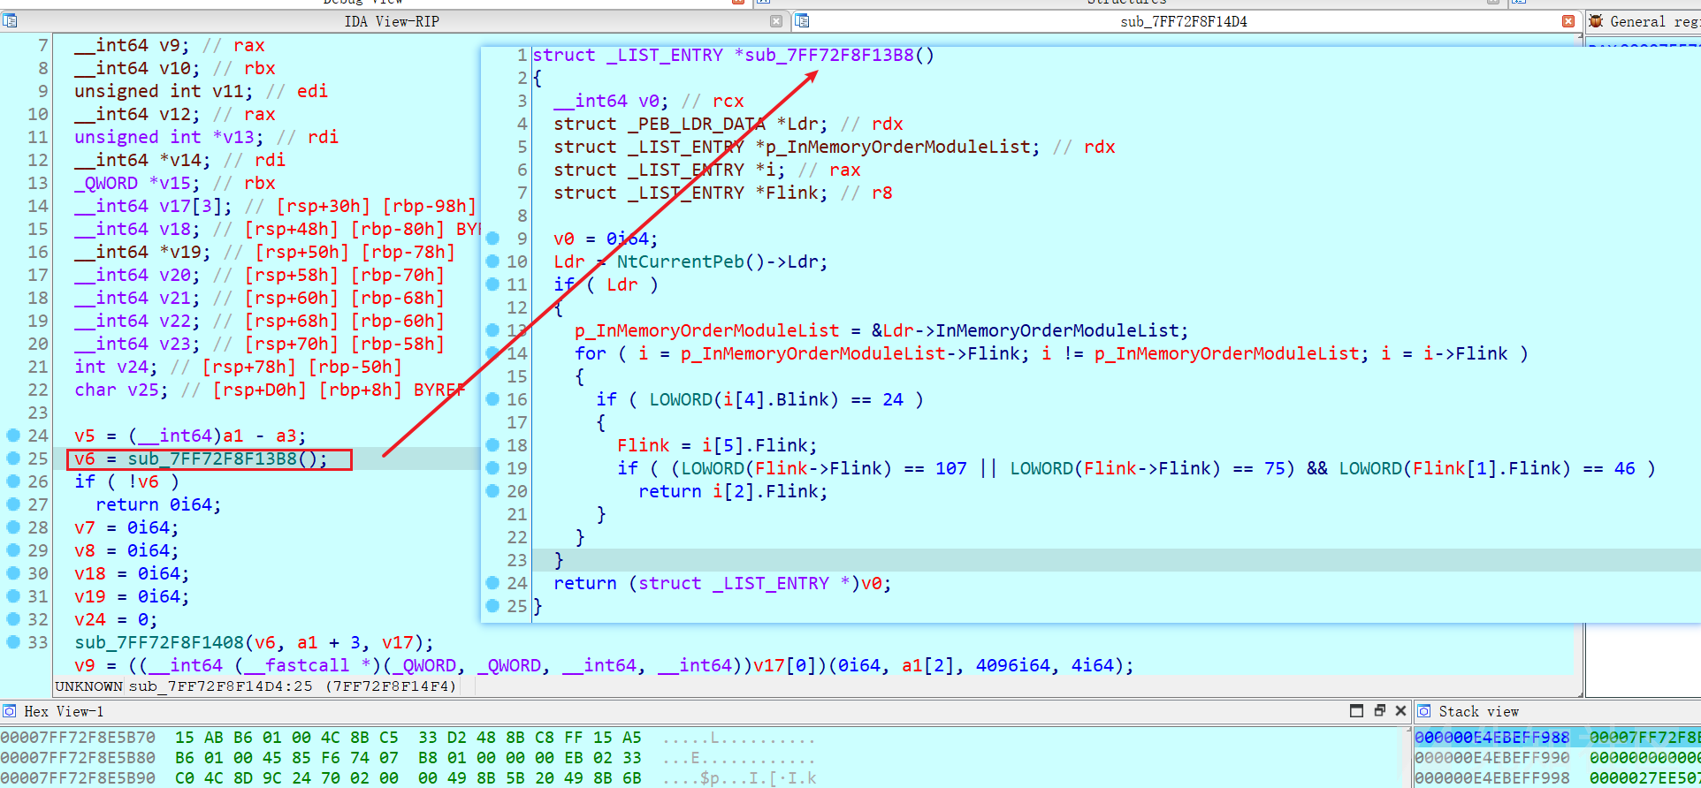
Task: Click 'return i[2].Flink;' in the popup
Action: (x=733, y=491)
